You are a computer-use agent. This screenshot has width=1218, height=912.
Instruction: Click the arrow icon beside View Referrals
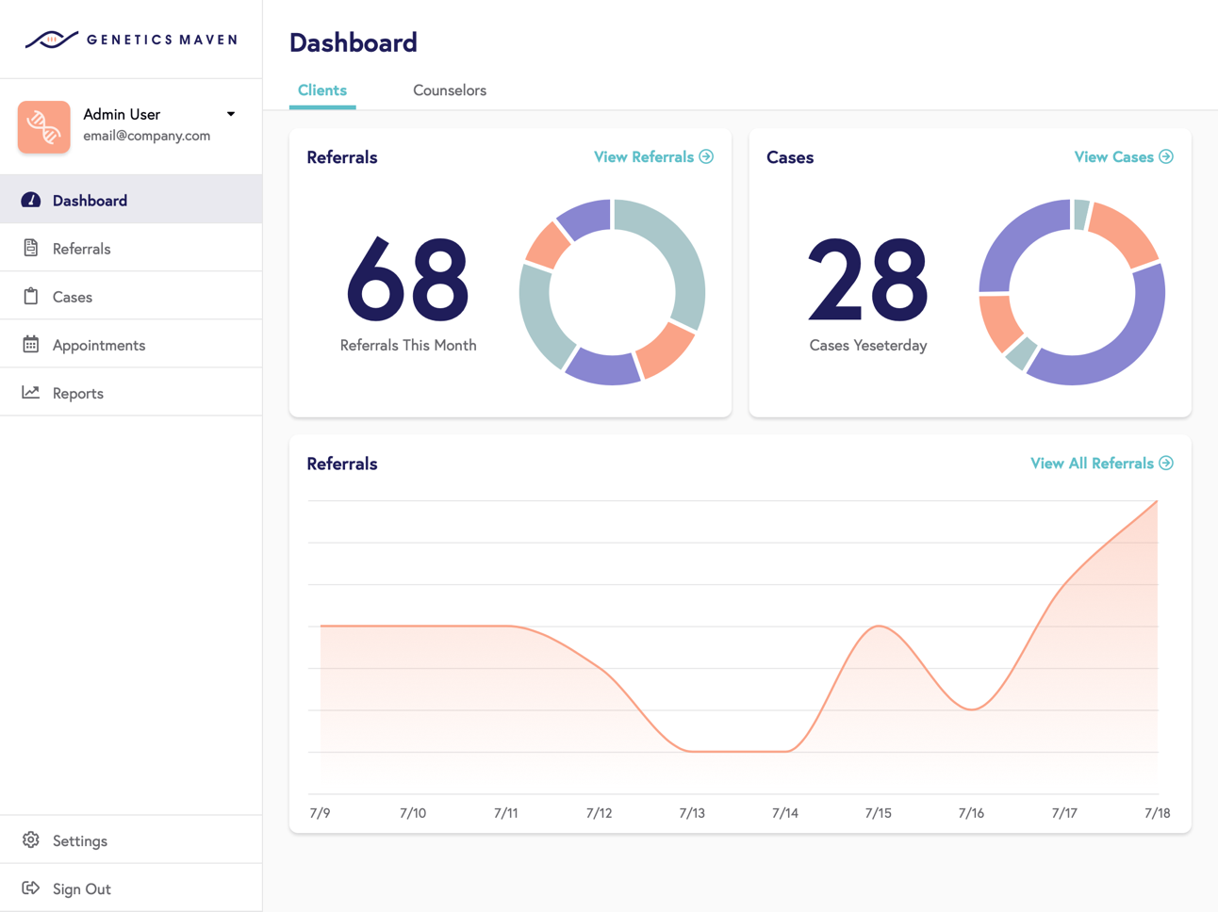coord(706,156)
